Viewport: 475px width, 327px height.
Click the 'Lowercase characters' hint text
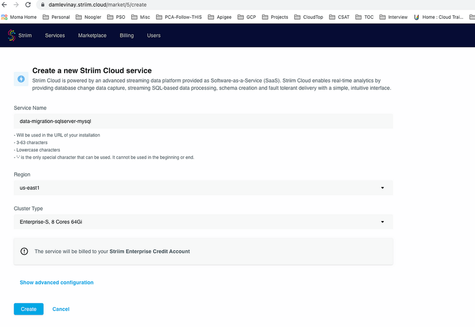point(37,150)
